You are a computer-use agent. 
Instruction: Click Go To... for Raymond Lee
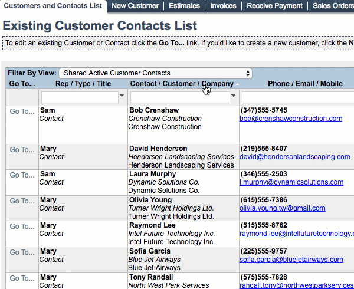pos(22,226)
